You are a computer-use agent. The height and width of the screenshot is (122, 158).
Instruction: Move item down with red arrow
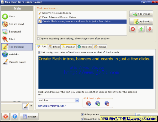150,29
